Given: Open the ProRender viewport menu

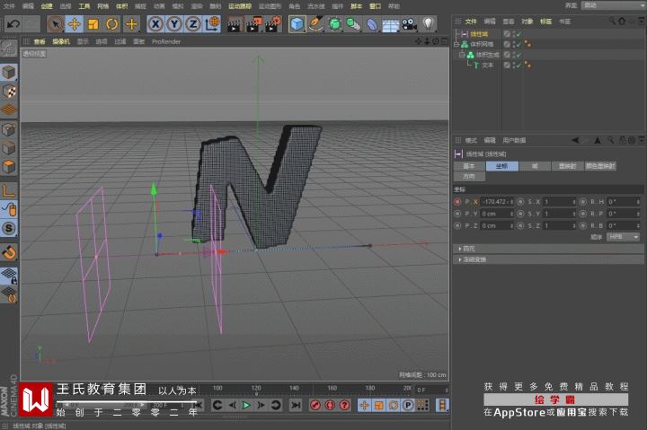Looking at the screenshot, I should point(166,41).
